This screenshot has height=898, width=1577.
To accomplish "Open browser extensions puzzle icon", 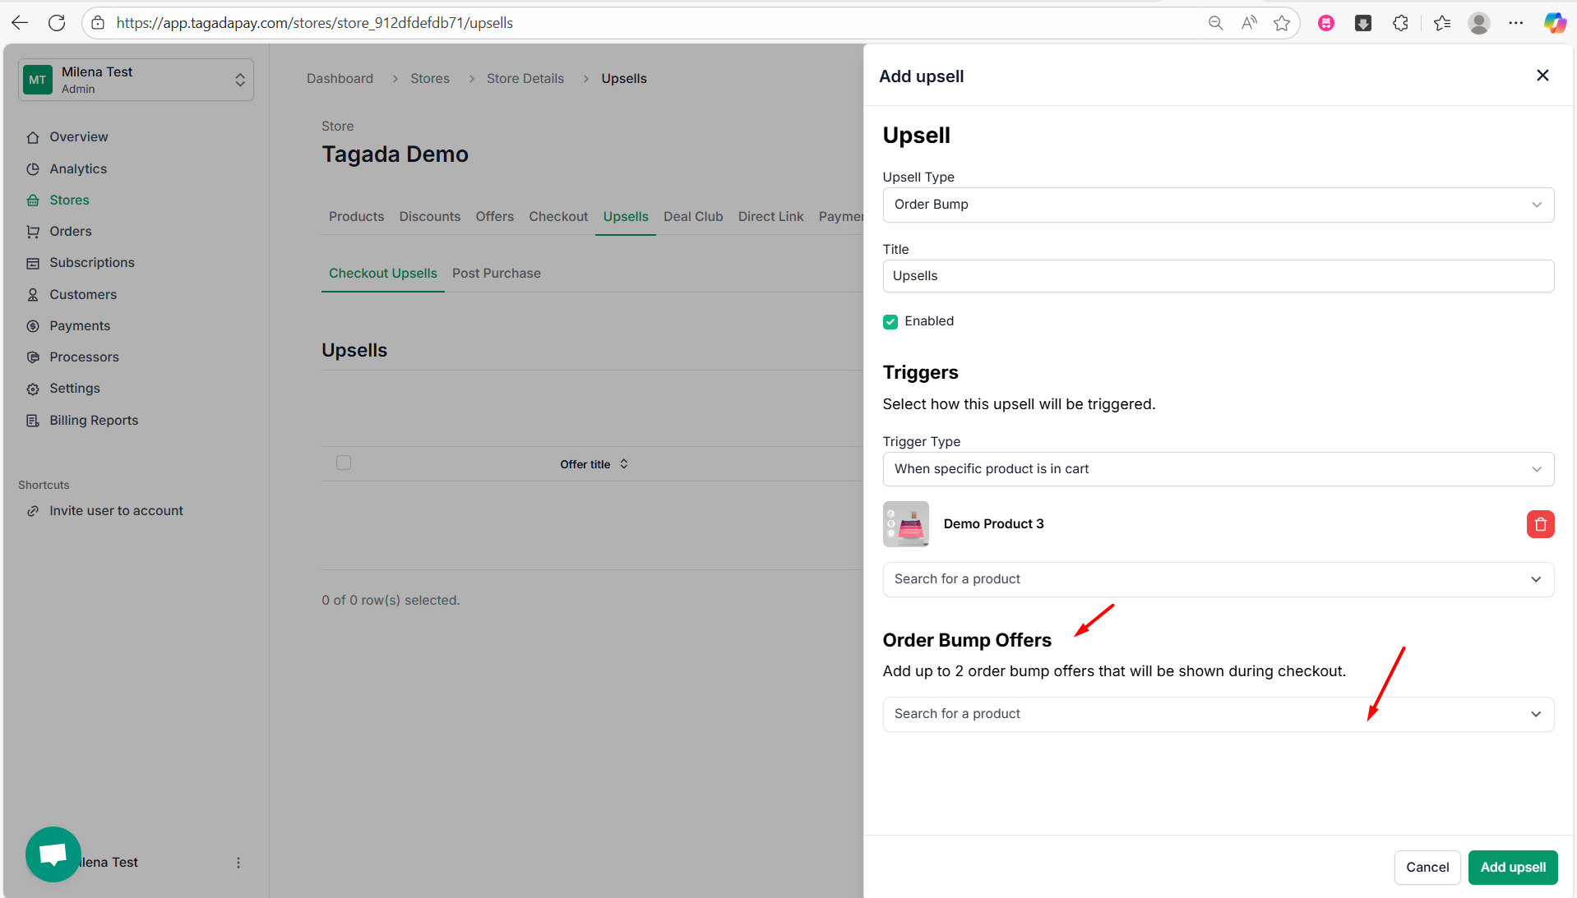I will point(1401,23).
